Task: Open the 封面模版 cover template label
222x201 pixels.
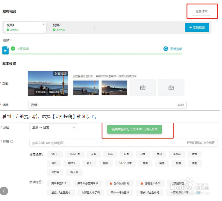Action: pyautogui.click(x=60, y=74)
